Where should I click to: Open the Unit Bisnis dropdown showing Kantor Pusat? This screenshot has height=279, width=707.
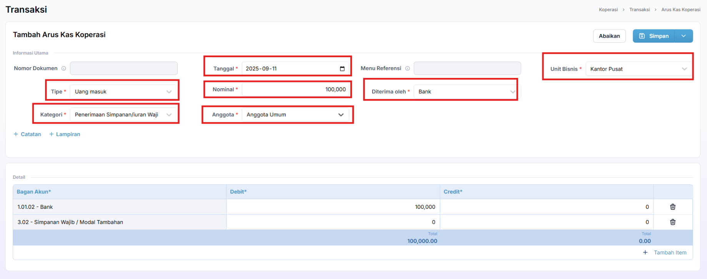[x=639, y=69]
